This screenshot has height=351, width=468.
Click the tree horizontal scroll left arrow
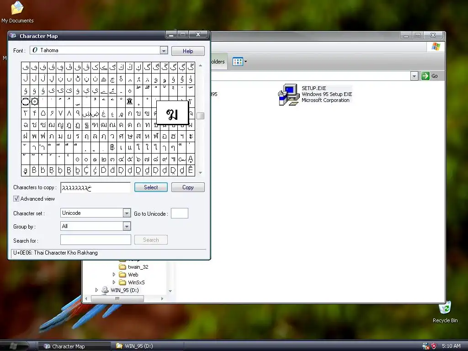pos(86,298)
